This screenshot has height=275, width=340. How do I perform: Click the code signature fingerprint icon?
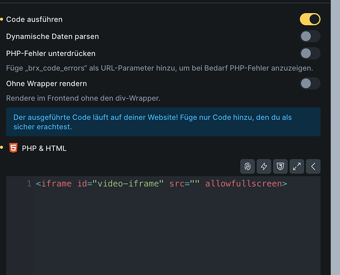(248, 167)
